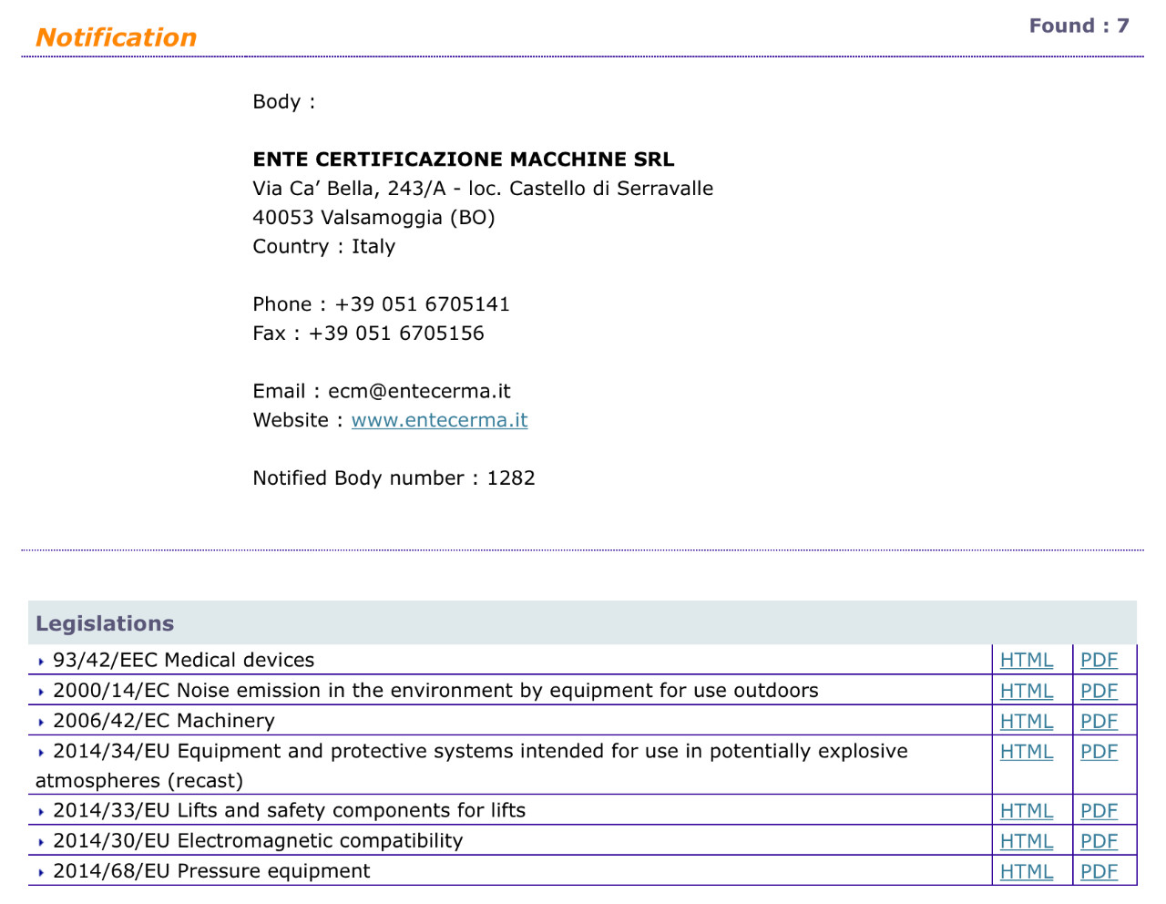Click arrow bullet beside 93/42/EEC Medical devices
The image size is (1166, 904).
(41, 662)
